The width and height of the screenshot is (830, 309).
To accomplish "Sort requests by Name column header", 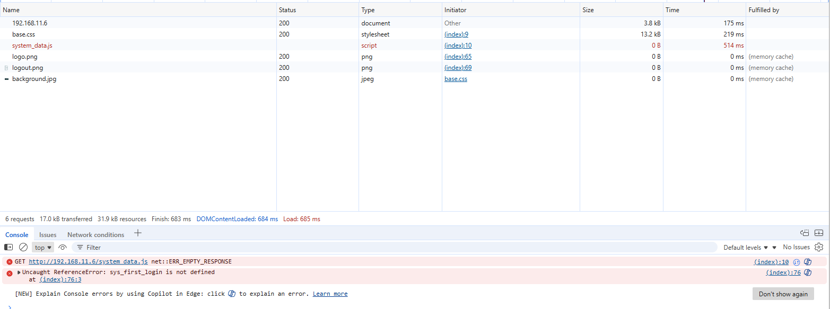I will [x=138, y=10].
